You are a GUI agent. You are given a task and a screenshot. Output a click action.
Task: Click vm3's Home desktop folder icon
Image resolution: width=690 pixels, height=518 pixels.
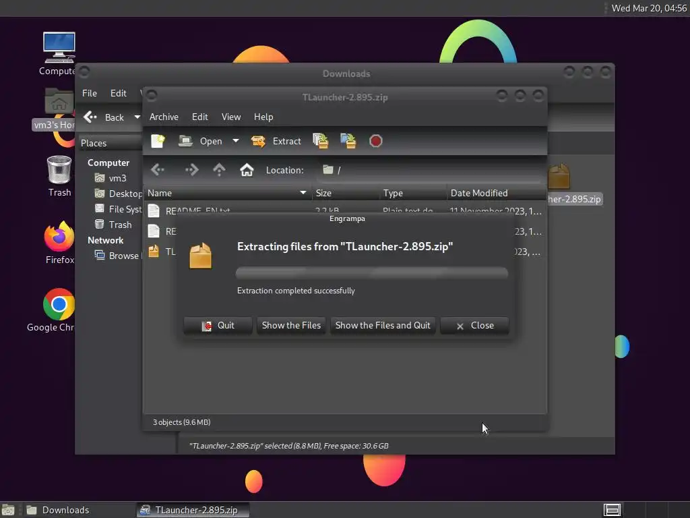[59, 102]
